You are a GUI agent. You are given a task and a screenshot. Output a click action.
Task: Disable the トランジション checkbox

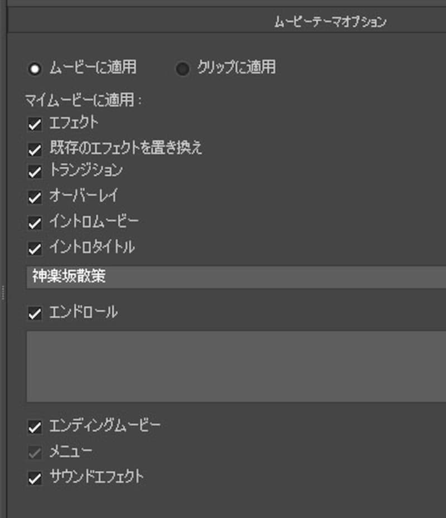[x=35, y=172]
